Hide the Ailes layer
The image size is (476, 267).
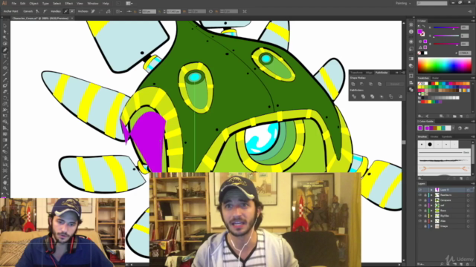420,221
